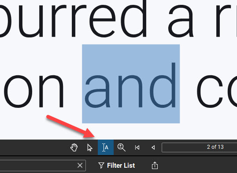Screen dimensions: 237x173
Task: Activate the Text Select tool
Action: click(106, 147)
